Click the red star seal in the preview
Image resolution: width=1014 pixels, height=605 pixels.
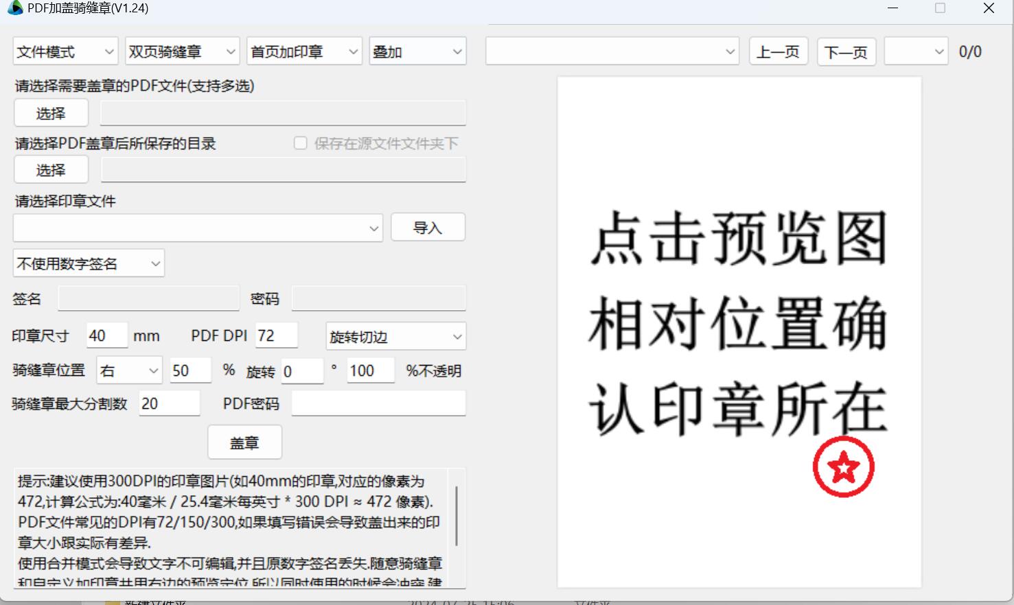(x=843, y=466)
